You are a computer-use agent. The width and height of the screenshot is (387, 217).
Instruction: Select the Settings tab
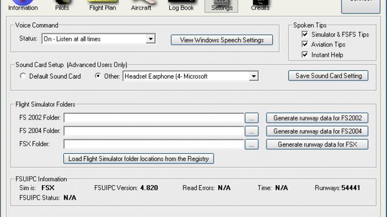pos(222,6)
